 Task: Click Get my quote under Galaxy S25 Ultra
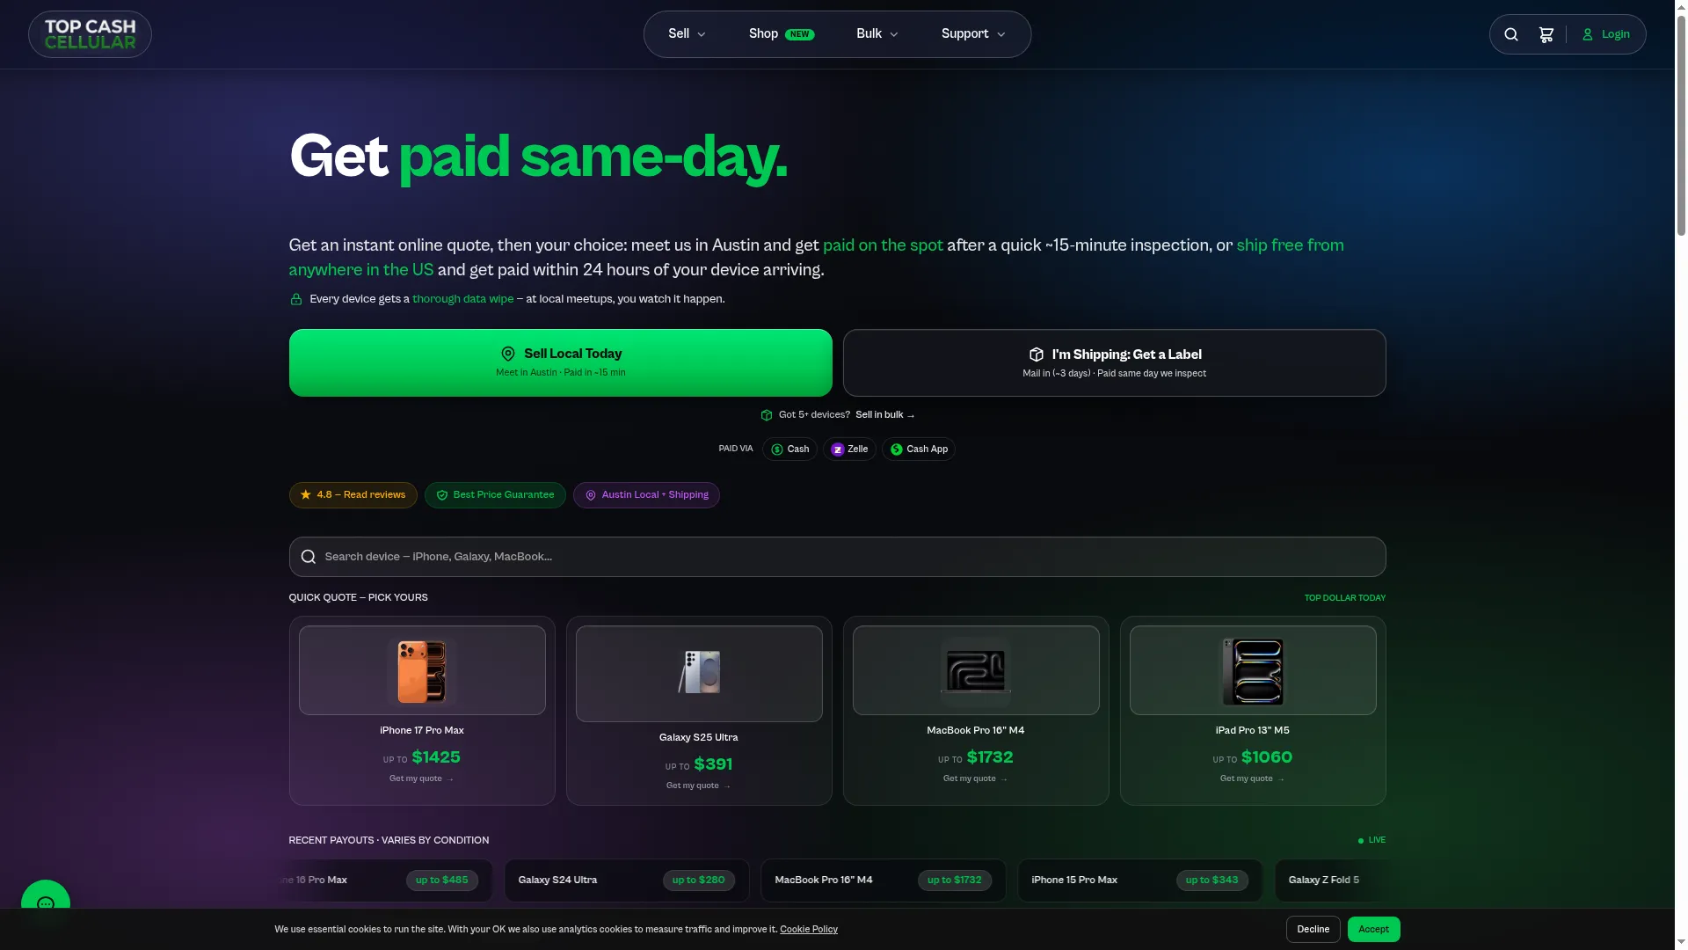point(699,786)
